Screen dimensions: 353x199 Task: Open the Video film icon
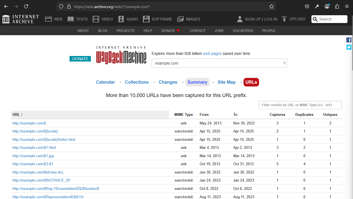pyautogui.click(x=96, y=19)
